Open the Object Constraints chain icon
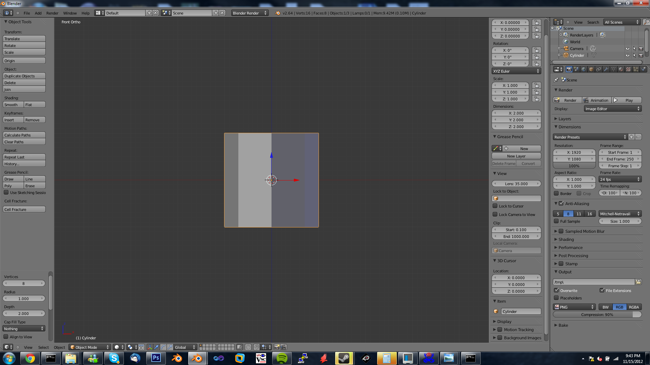The height and width of the screenshot is (365, 650). 599,69
